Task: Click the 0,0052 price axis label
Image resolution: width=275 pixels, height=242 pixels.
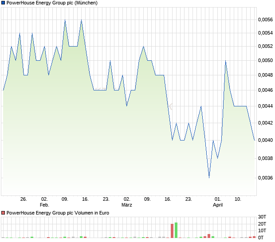Action: [265, 46]
